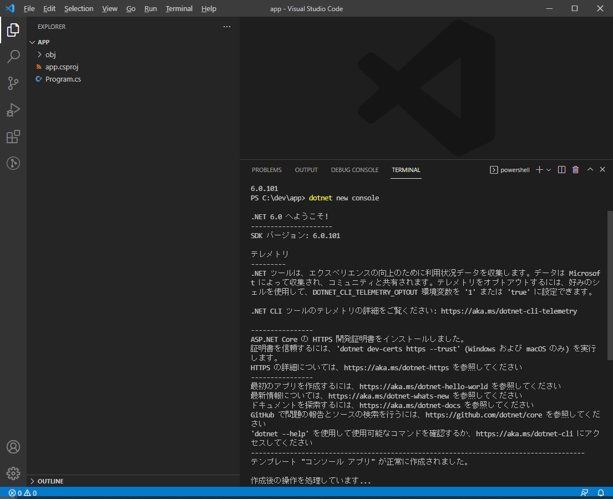Open the Run and Debug view icon
The width and height of the screenshot is (613, 499).
(13, 110)
